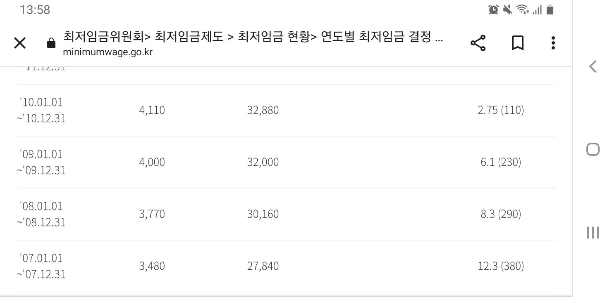Tap the 2.75 (110) increase rate
Image resolution: width=612 pixels, height=297 pixels.
(x=501, y=110)
